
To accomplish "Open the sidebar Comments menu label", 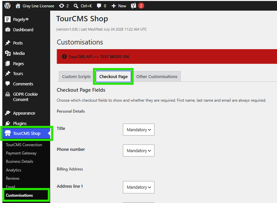I will [x=23, y=84].
